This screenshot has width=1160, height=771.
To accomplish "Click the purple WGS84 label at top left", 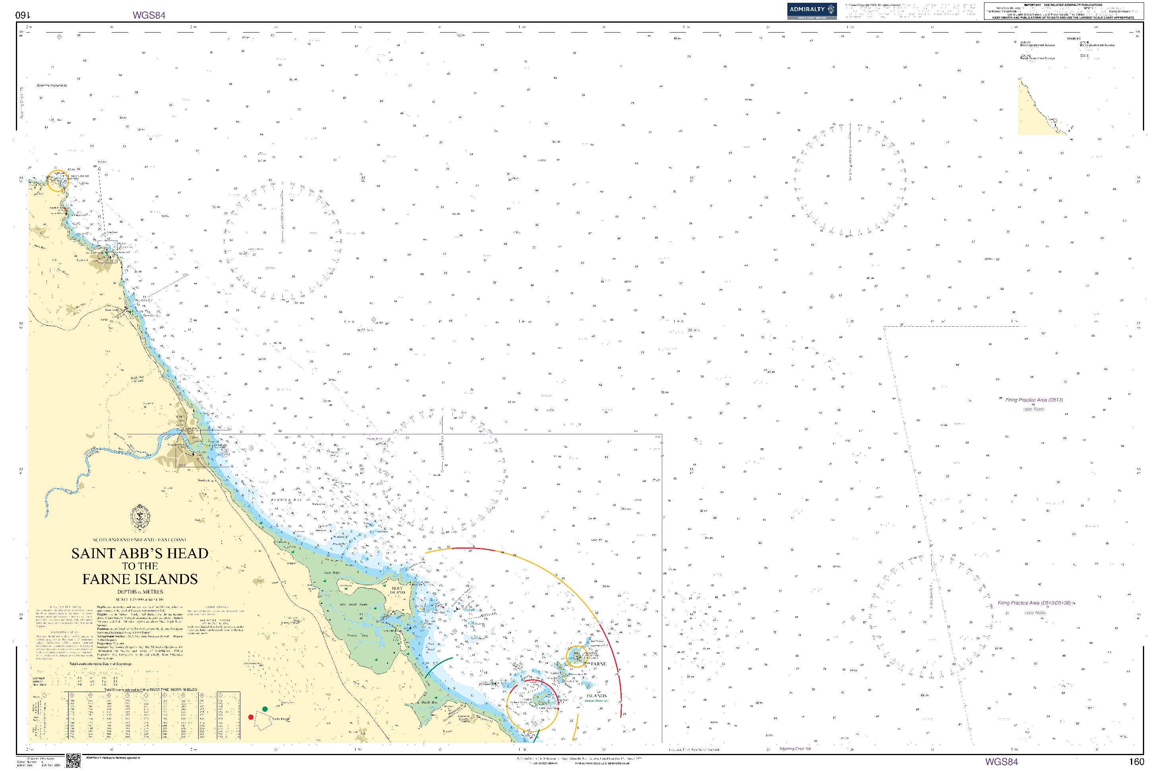I will [x=149, y=15].
